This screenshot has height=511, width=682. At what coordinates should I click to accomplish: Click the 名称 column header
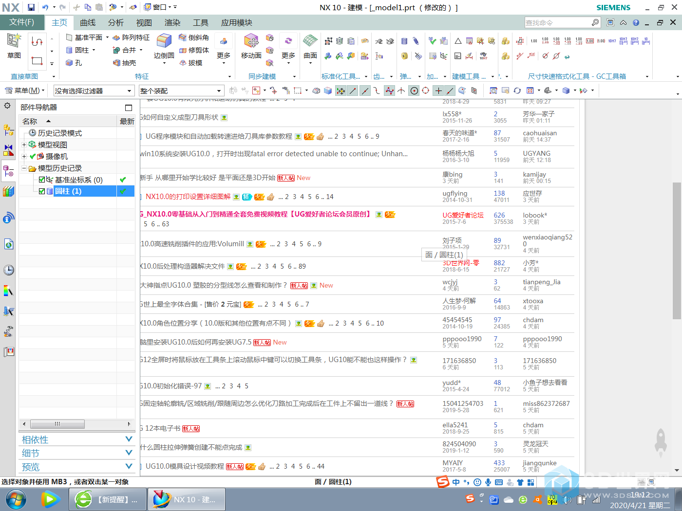[68, 121]
